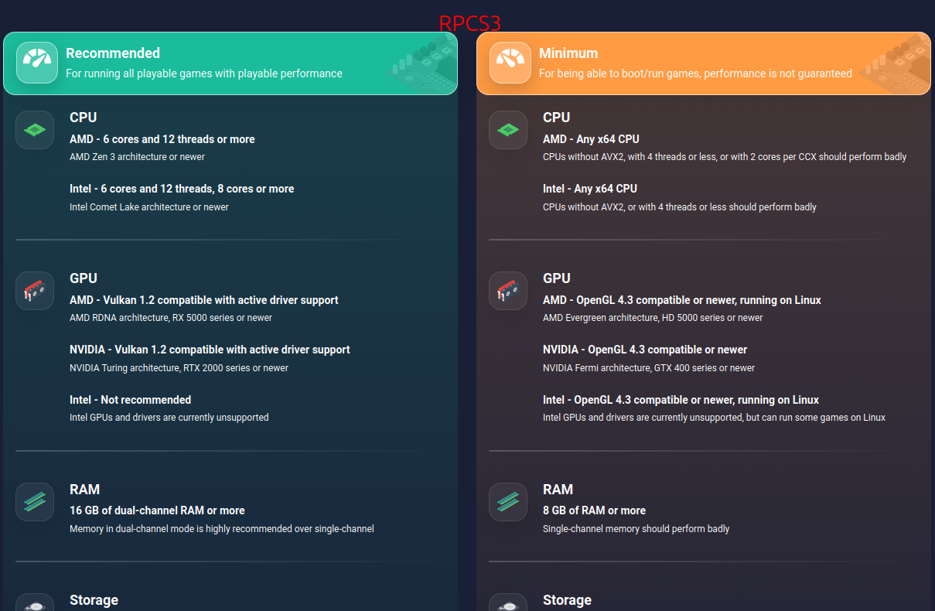This screenshot has width=935, height=611.
Task: Click 'Single-channel memory should perform badly'
Action: pos(636,529)
